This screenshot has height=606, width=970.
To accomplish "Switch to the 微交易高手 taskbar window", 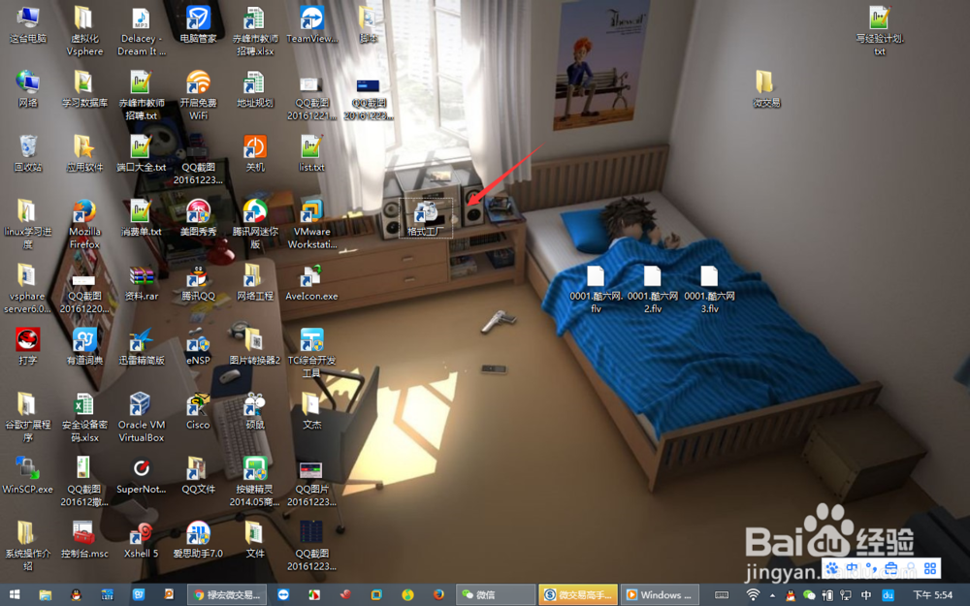I will click(x=578, y=595).
